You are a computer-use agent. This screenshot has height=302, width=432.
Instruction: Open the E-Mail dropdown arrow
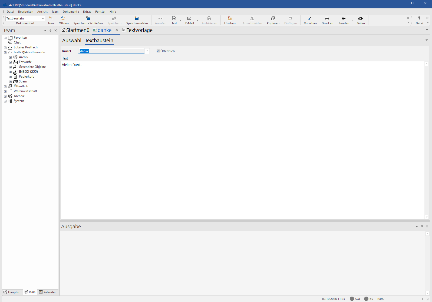coord(197,20)
